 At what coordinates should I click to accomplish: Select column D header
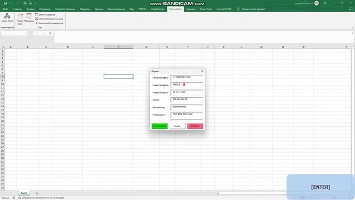coord(68,47)
